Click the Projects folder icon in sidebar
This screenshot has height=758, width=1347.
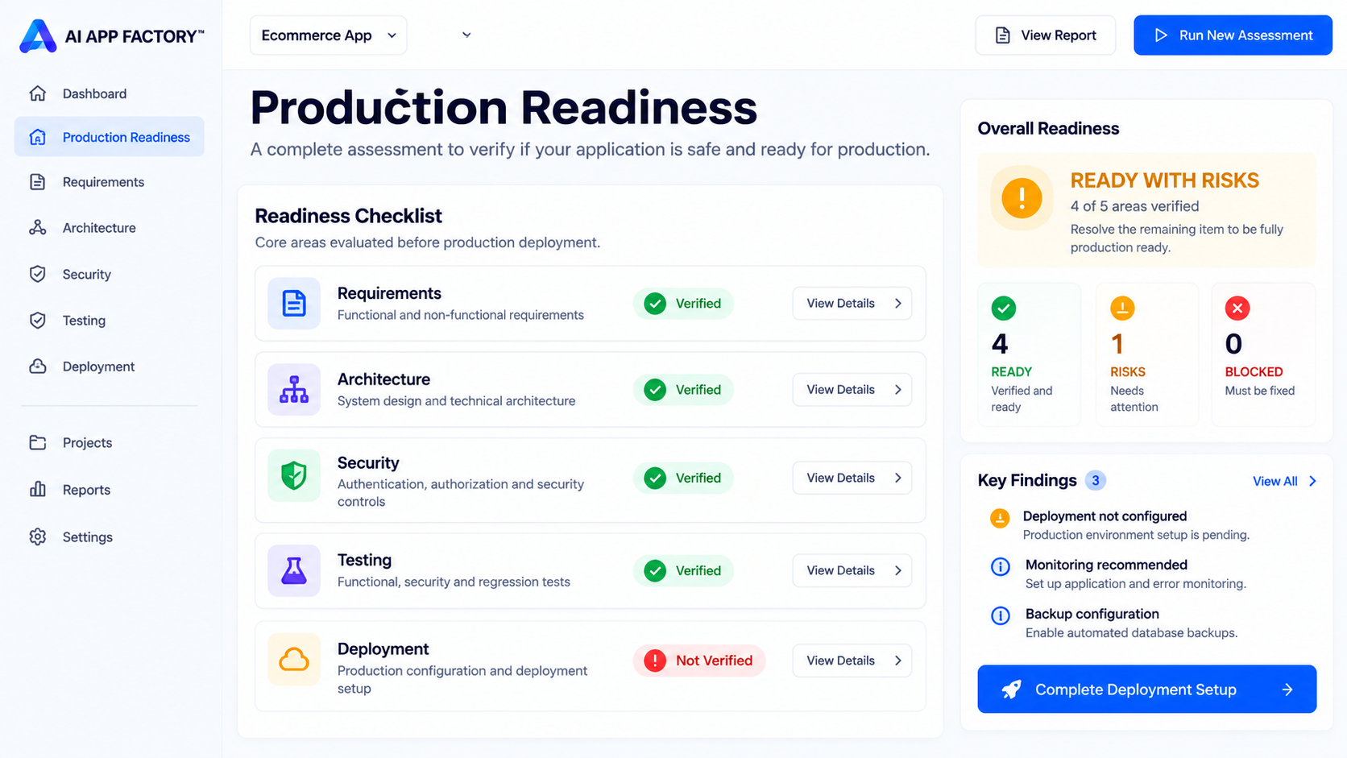[38, 443]
